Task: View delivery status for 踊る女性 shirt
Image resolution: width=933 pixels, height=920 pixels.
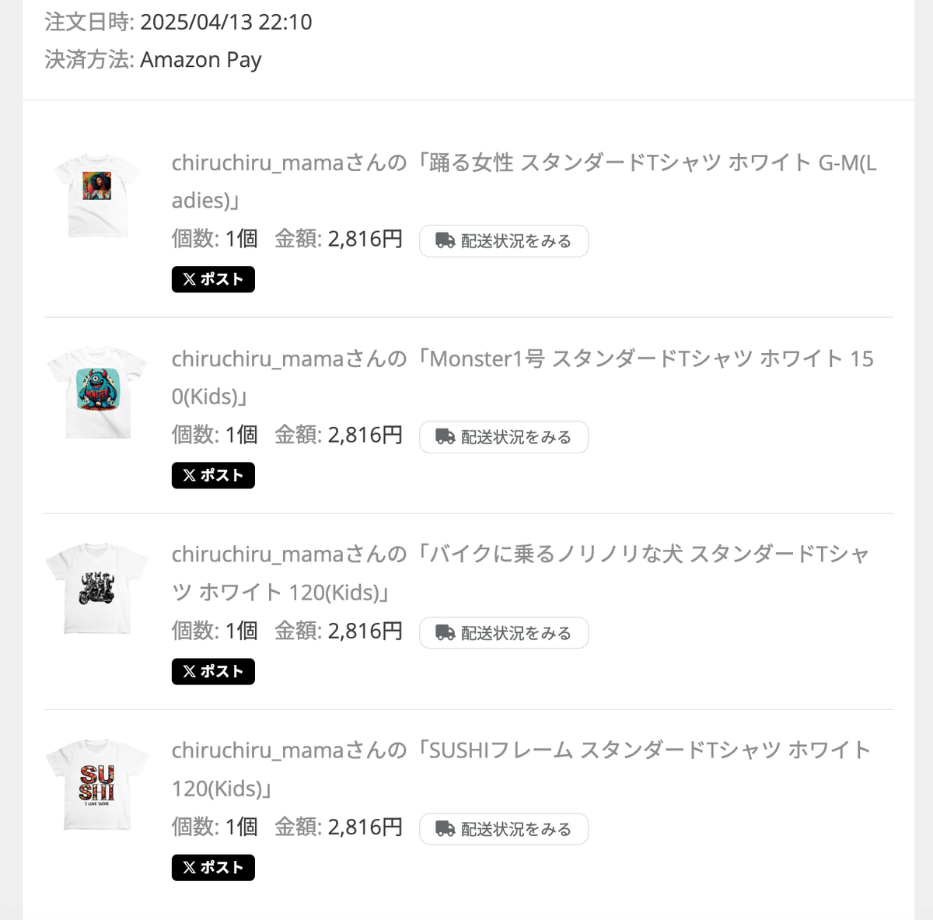Action: point(504,241)
